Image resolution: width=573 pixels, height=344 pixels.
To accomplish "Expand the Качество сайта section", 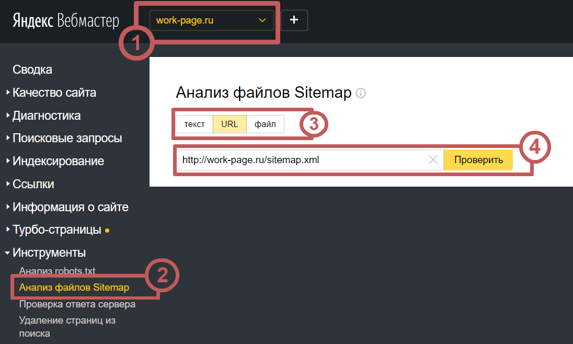I will point(54,93).
